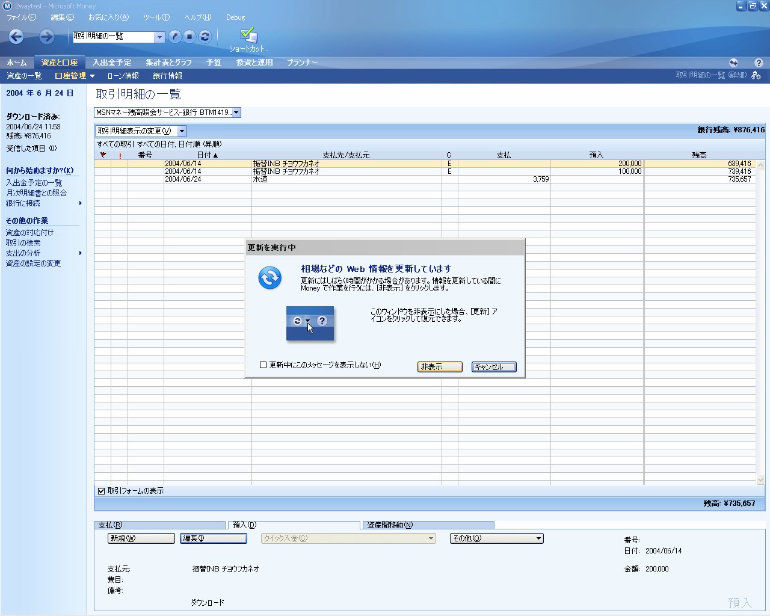Click the 新規 button in the transaction form
The image size is (770, 616).
pyautogui.click(x=141, y=538)
